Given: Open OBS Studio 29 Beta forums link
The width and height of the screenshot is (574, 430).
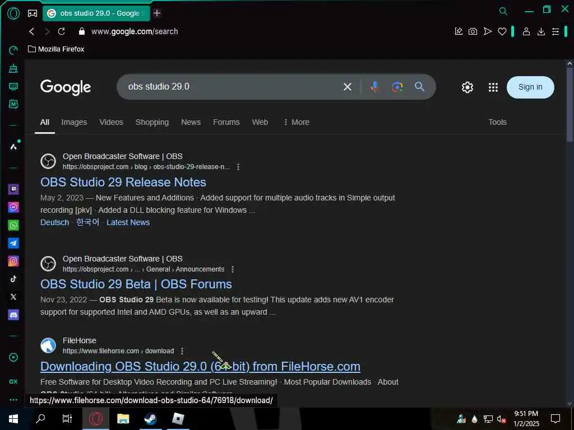Looking at the screenshot, I should (x=136, y=284).
